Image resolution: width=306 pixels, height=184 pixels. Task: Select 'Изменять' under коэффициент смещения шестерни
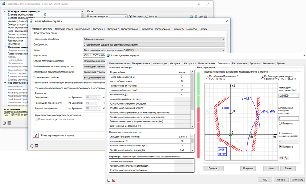pyautogui.click(x=280, y=124)
